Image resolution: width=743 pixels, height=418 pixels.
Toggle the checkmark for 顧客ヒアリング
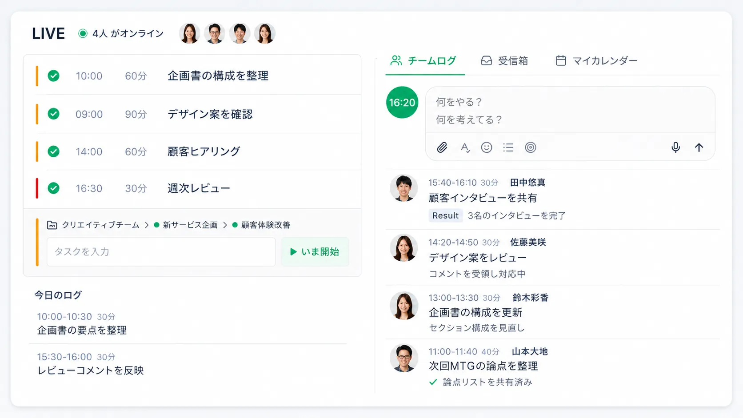click(54, 151)
